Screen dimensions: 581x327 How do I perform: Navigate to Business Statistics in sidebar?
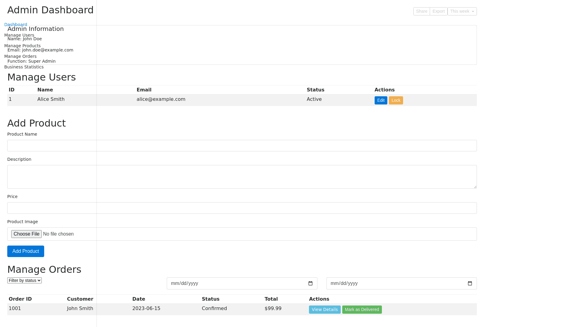click(24, 67)
